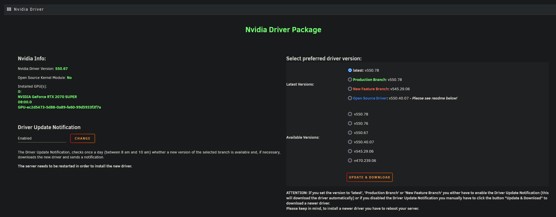Pick v550.40.07 from Available Versions

coord(350,142)
